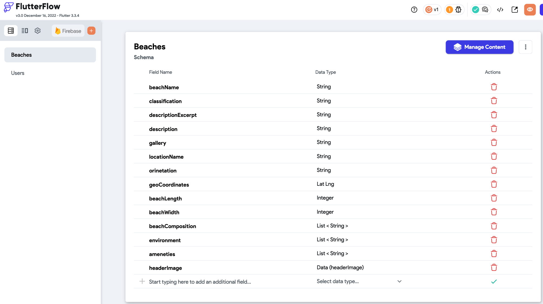Viewport: 543px width, 304px height.
Task: Remove the headerImage field using trash icon
Action: pyautogui.click(x=494, y=268)
